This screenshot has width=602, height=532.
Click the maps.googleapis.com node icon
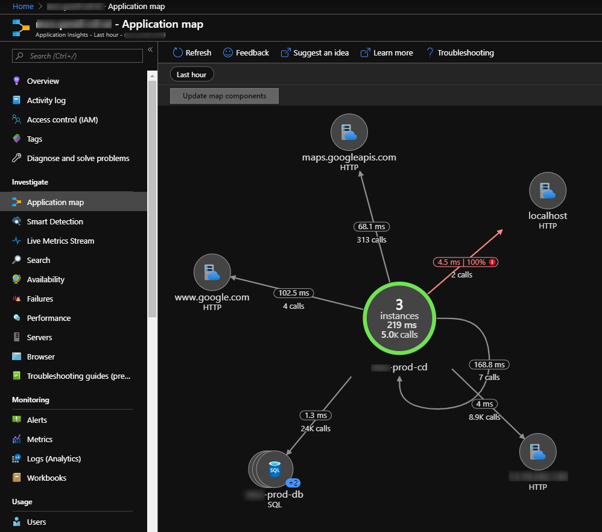tap(349, 133)
